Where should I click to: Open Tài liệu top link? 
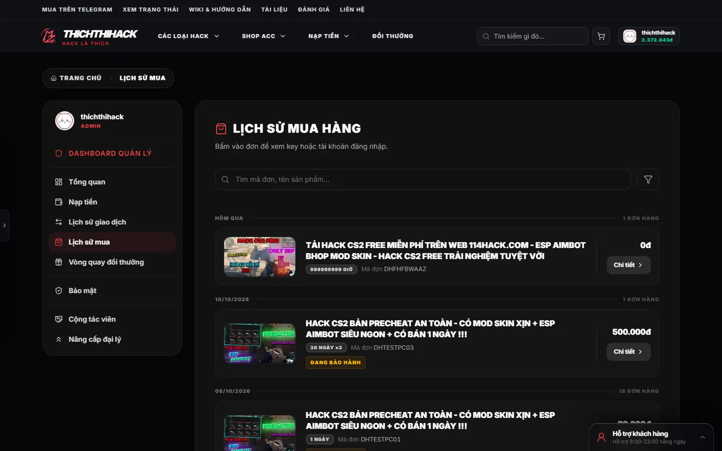click(274, 9)
